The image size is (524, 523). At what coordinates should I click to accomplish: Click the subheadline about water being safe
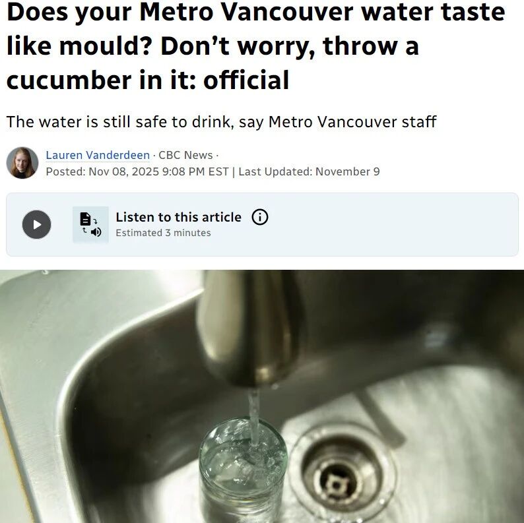[x=221, y=121]
